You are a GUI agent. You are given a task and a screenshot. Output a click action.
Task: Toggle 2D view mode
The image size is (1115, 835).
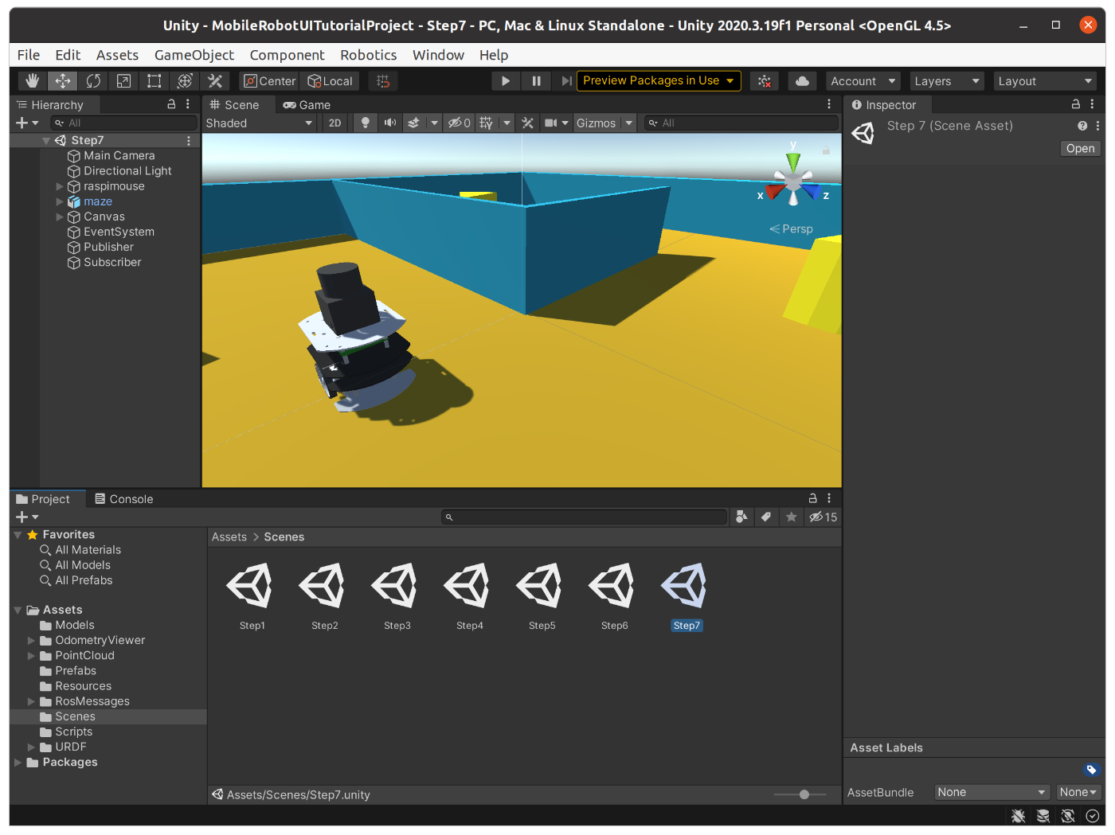(x=334, y=123)
